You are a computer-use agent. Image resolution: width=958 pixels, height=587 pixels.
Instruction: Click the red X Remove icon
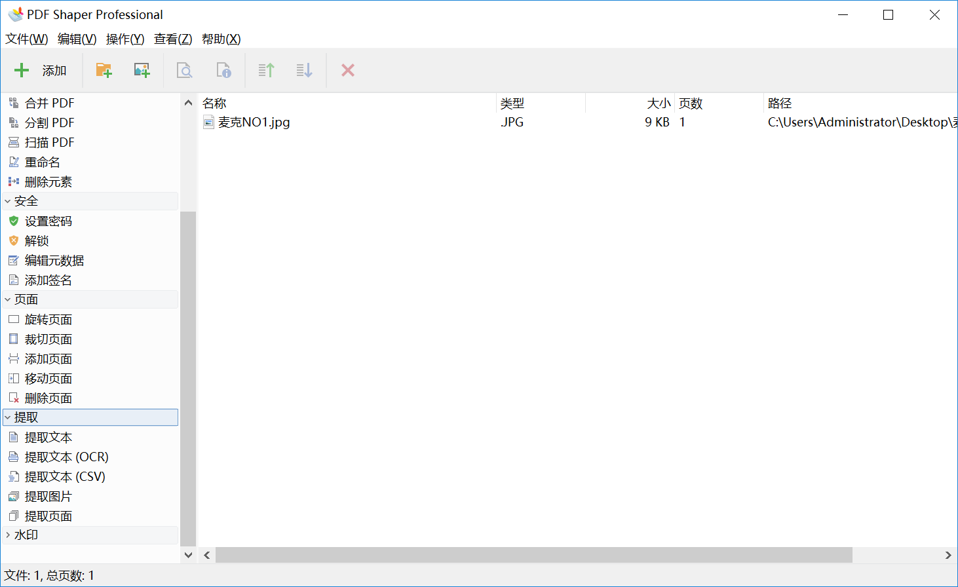[348, 70]
